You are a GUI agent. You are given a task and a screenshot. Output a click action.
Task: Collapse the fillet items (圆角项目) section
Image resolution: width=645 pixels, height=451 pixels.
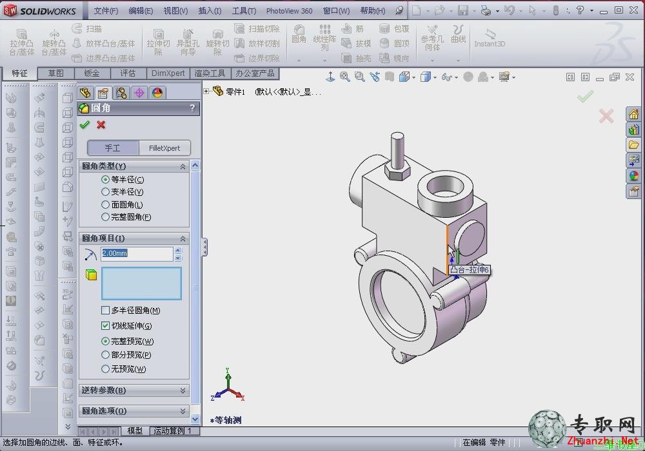[183, 238]
